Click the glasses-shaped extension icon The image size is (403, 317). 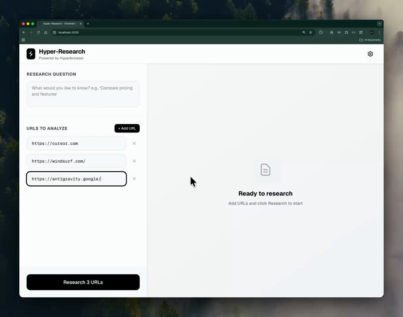click(339, 33)
